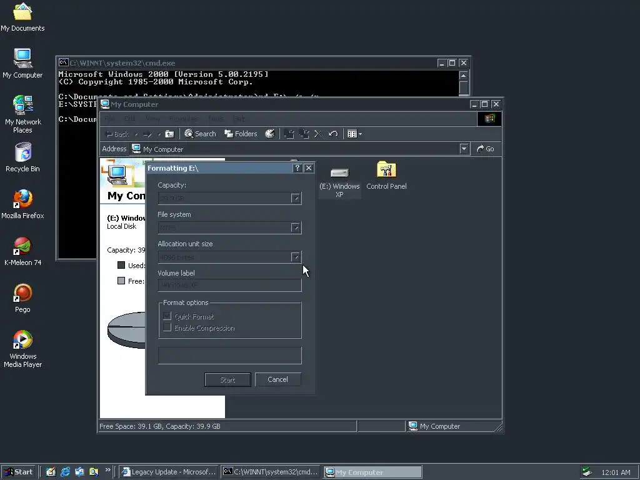This screenshot has width=640, height=480.
Task: Click the Windows flag throbber icon
Action: coord(489,119)
